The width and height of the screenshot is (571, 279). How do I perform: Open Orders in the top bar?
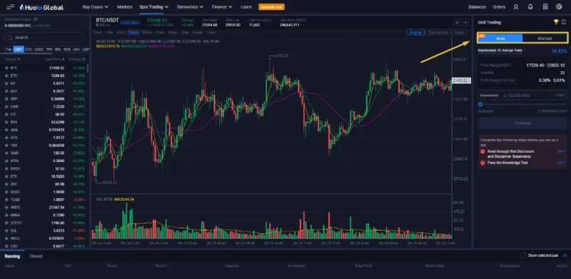click(499, 7)
